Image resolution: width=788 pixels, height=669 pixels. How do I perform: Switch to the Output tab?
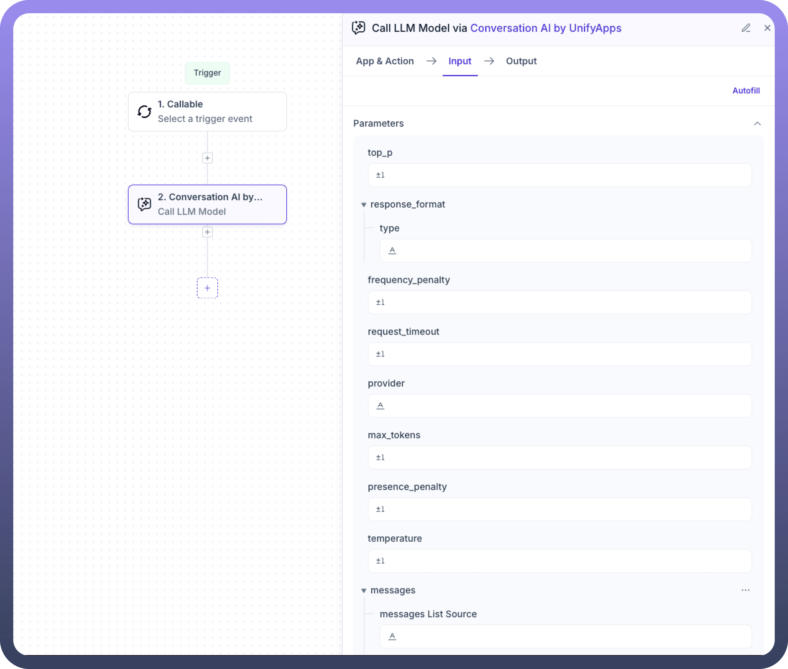(x=521, y=61)
